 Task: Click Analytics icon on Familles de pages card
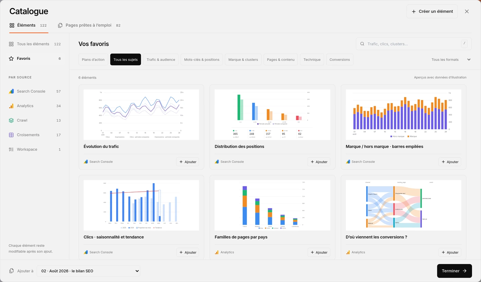[217, 252]
